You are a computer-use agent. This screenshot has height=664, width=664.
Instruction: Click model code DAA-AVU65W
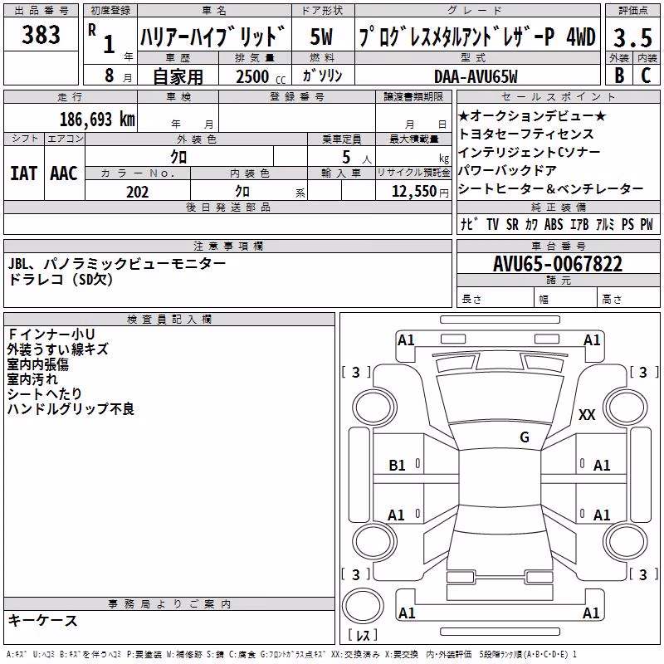coord(476,76)
